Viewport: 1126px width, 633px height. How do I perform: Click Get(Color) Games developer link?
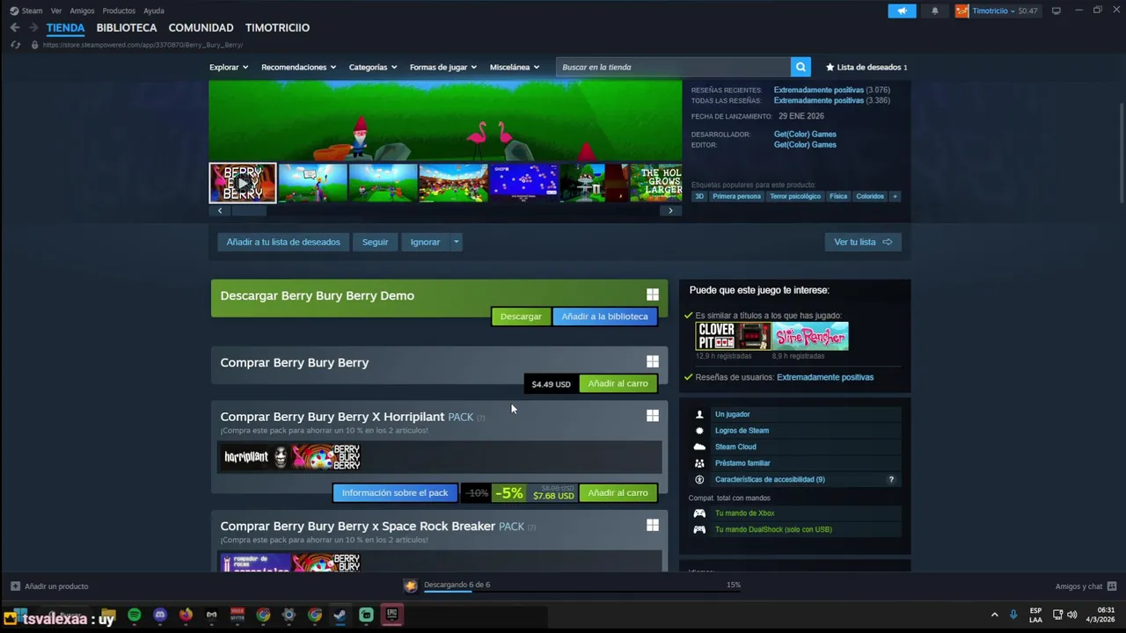click(x=805, y=135)
